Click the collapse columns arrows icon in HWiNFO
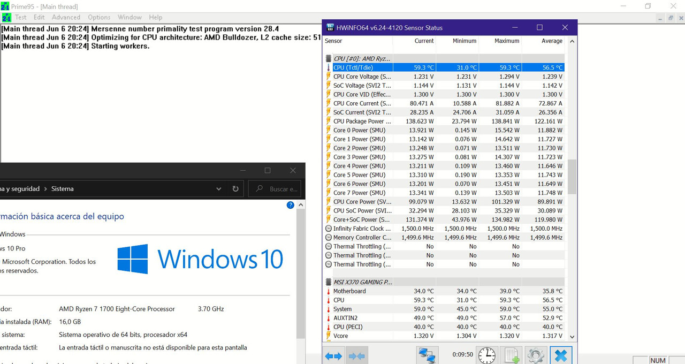 tap(356, 355)
